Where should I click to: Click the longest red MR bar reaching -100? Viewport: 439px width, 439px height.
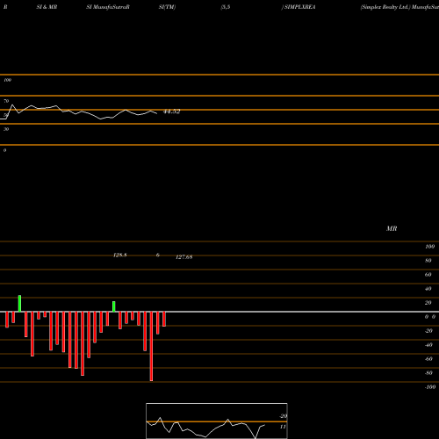[151, 346]
